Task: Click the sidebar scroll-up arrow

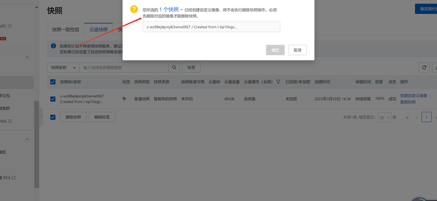Action: coord(36,8)
